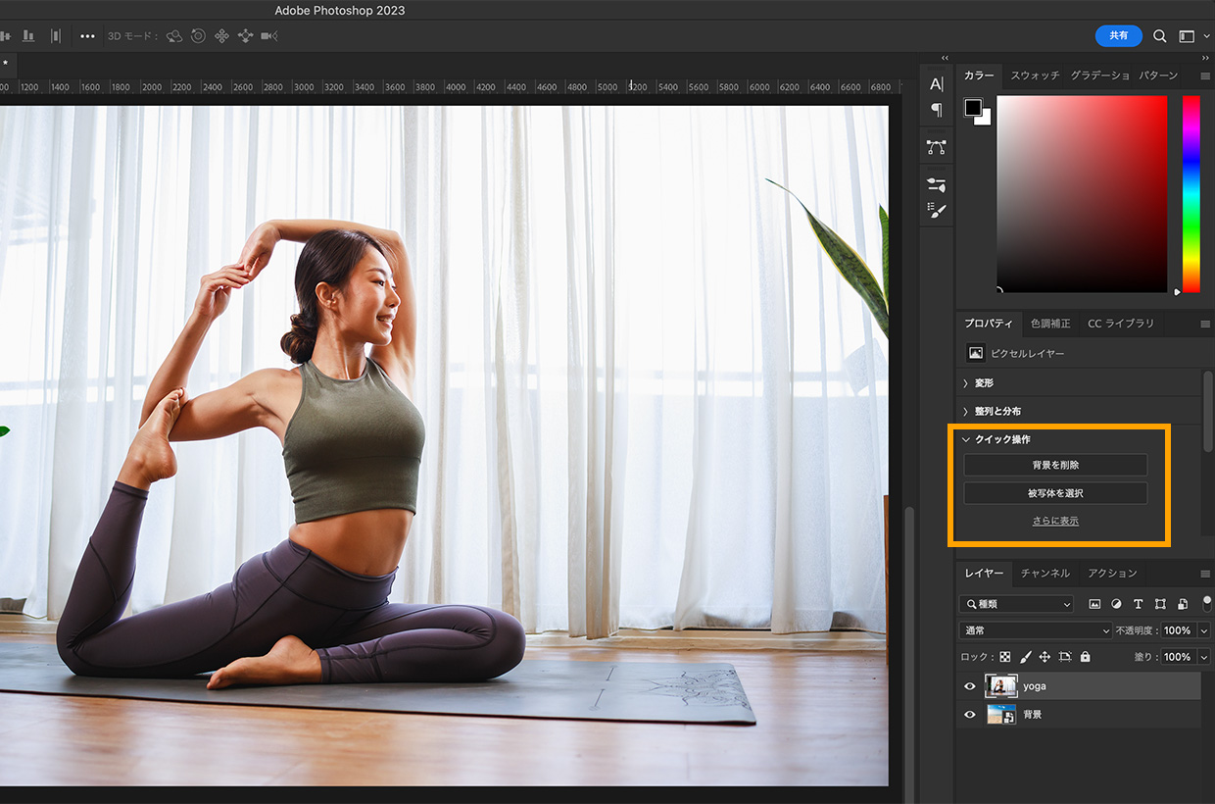Click the search magnifier icon
Viewport: 1215px width, 804px height.
click(1159, 36)
